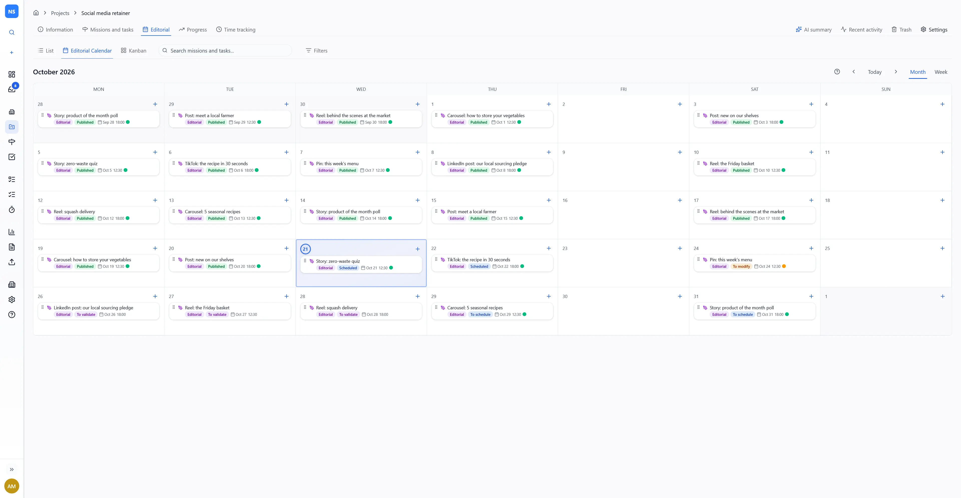Viewport: 961px width, 498px height.
Task: Open the dashboard grid icon in sidebar
Action: pos(12,74)
